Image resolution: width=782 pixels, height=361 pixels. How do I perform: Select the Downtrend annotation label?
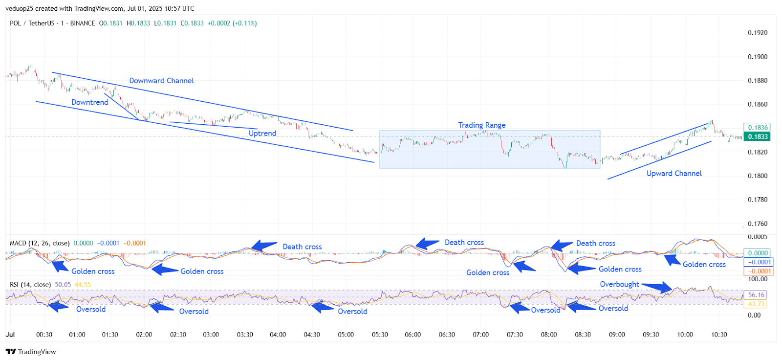[90, 102]
